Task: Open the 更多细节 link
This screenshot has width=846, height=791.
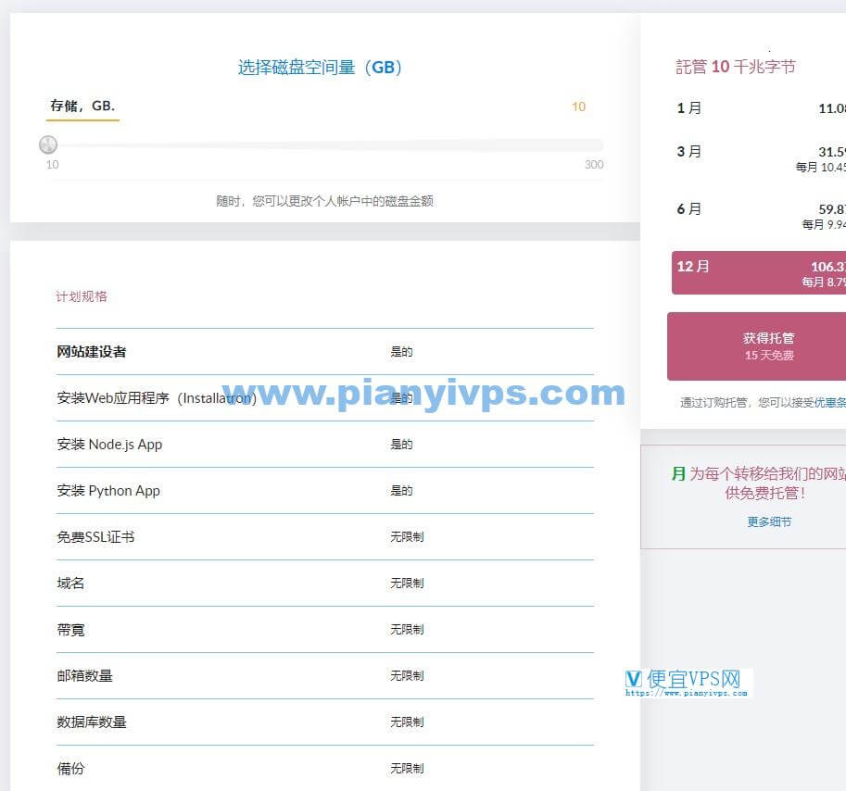Action: 769,521
